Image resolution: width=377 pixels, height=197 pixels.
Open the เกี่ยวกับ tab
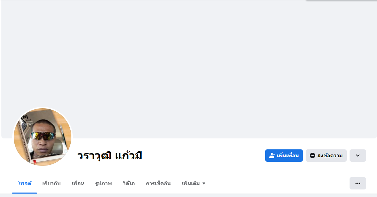click(51, 183)
